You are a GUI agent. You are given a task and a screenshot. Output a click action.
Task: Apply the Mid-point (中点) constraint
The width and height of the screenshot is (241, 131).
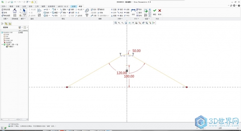(x=120, y=13)
